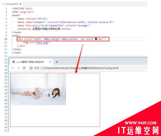Click the div style line in the editor

click(x=61, y=39)
